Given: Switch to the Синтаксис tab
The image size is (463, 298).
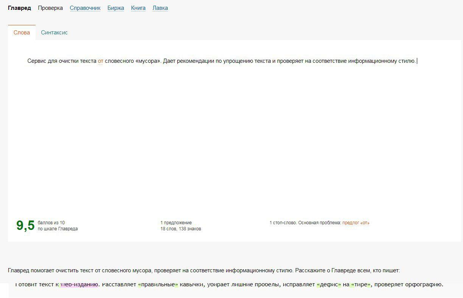Looking at the screenshot, I should 54,33.
